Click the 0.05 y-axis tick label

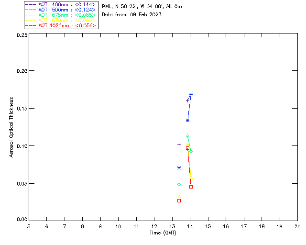[x=22, y=184]
